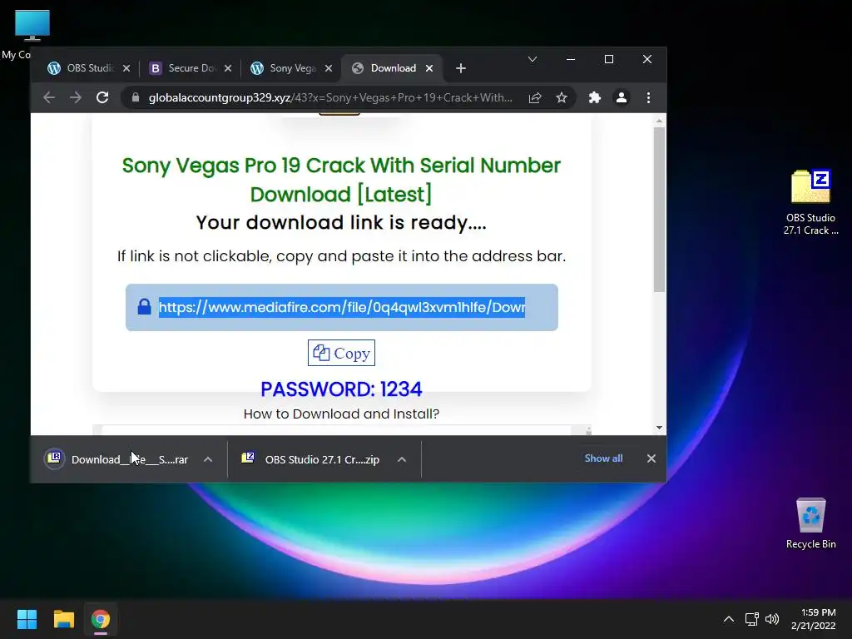The height and width of the screenshot is (639, 852).
Task: Switch to the Sony Vegas tab
Action: [292, 68]
